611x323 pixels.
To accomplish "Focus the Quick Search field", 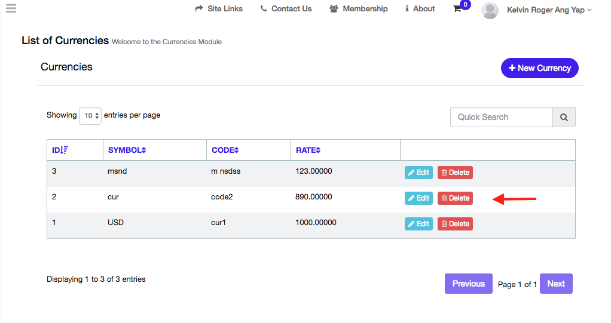I will [501, 118].
